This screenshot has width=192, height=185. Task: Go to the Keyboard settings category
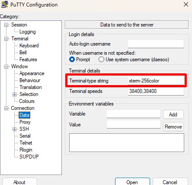(x=29, y=46)
